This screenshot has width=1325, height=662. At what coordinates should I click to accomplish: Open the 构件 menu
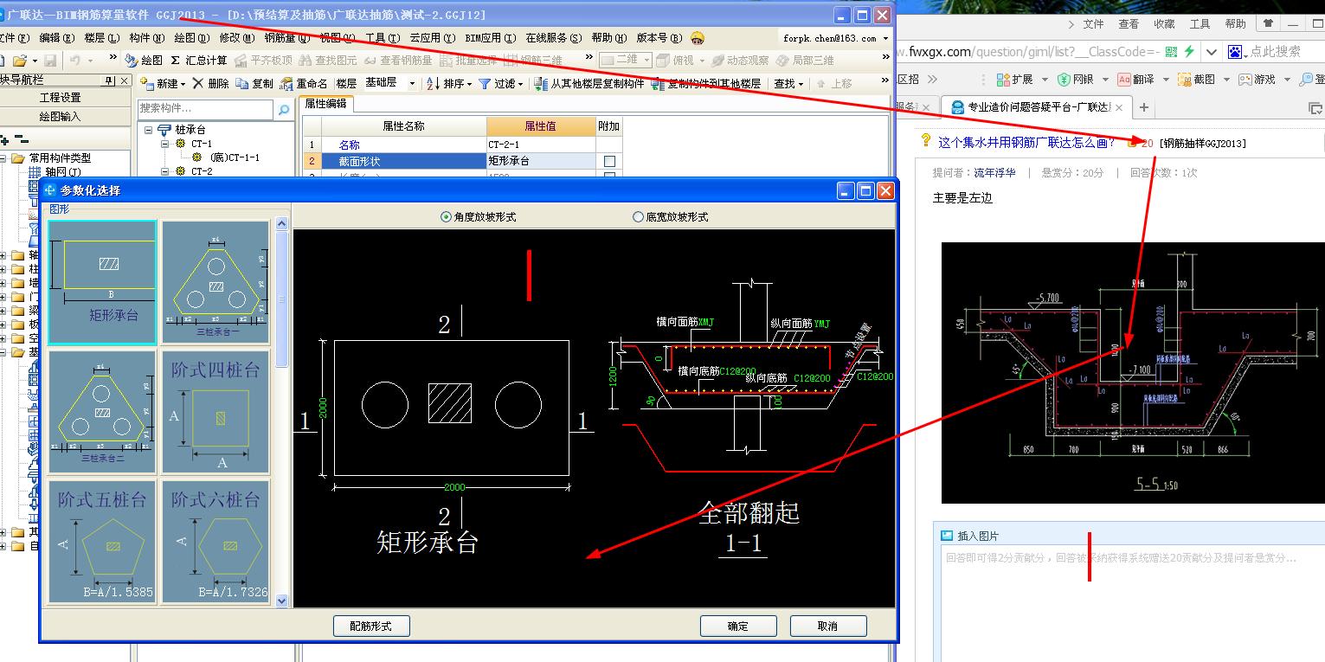click(147, 38)
